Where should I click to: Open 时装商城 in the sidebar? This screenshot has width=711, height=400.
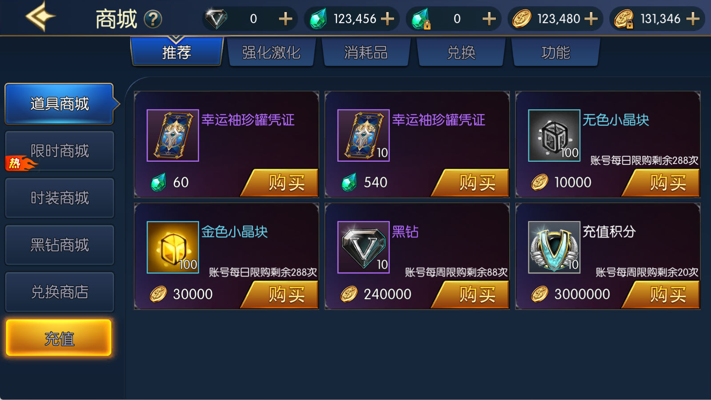[60, 198]
